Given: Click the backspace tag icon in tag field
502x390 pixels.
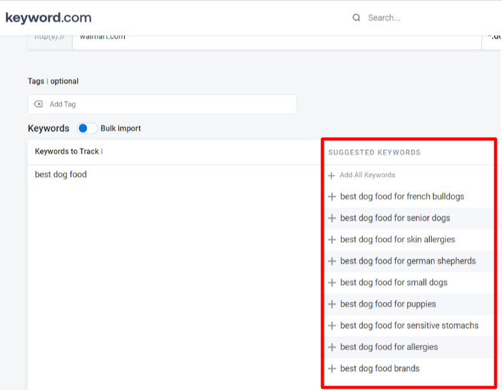Looking at the screenshot, I should coord(39,104).
